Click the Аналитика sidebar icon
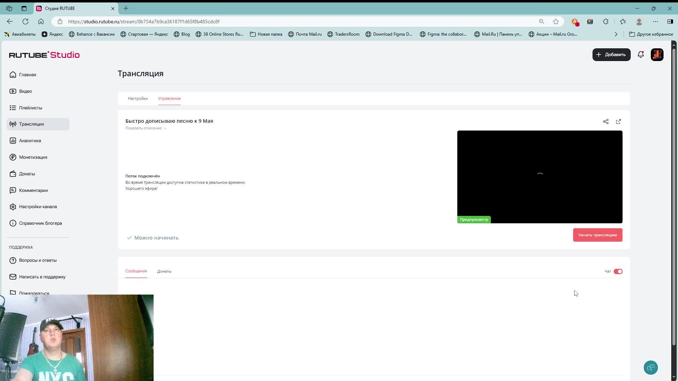Screen dimensions: 678x381 (x=13, y=141)
